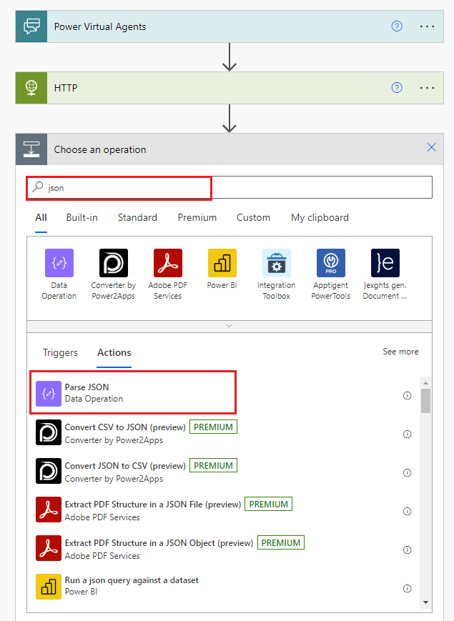
Task: Open the Integration Toolbox connector
Action: [x=276, y=263]
